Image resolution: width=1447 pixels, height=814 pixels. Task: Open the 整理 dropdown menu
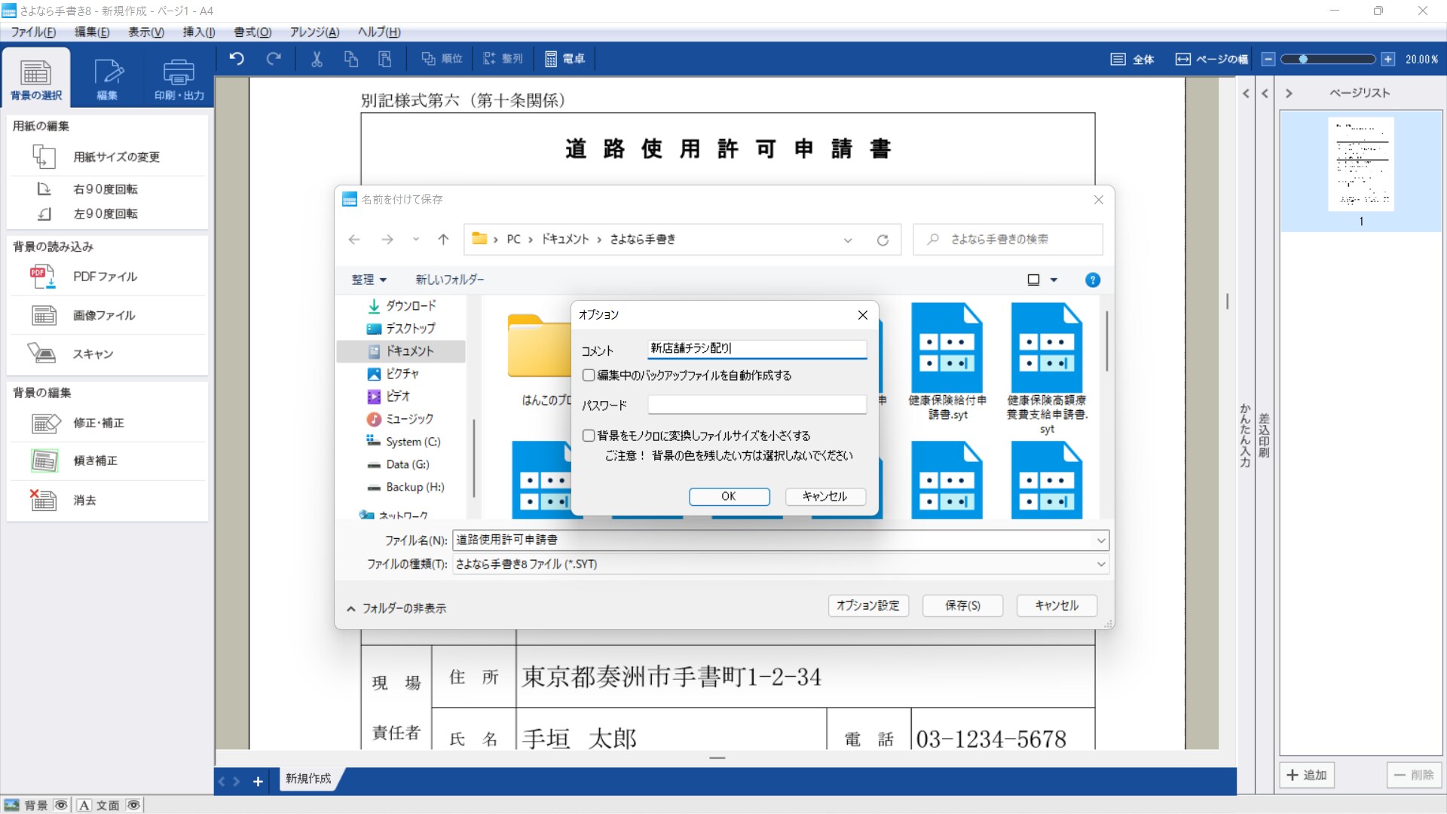pyautogui.click(x=369, y=280)
